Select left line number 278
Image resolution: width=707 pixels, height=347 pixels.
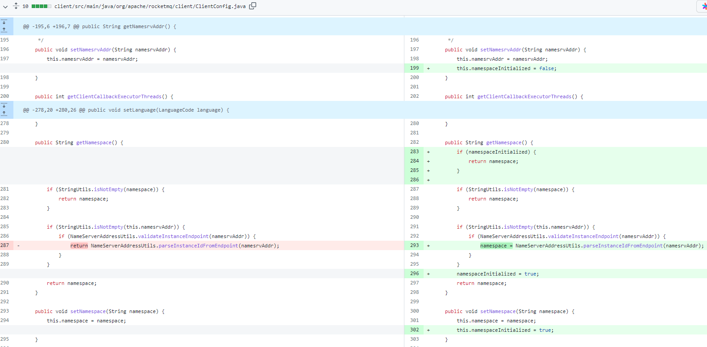click(x=5, y=124)
